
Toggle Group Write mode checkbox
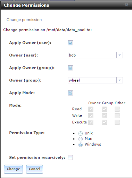pyautogui.click(x=104, y=116)
